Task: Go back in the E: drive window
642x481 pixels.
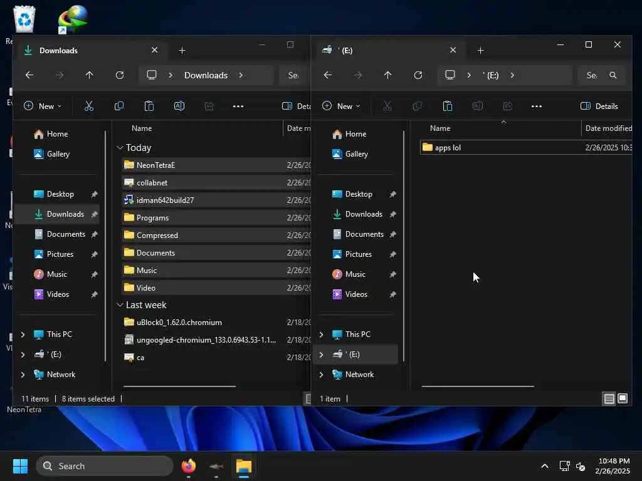Action: [x=328, y=75]
